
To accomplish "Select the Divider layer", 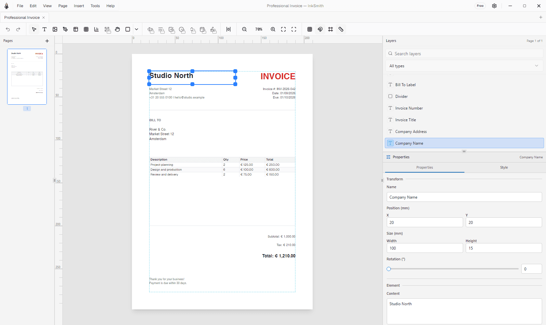I will (x=464, y=97).
